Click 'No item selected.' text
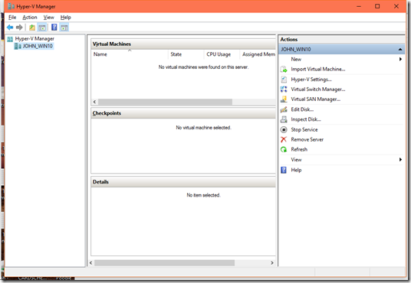This screenshot has height=283, width=411. coord(203,195)
